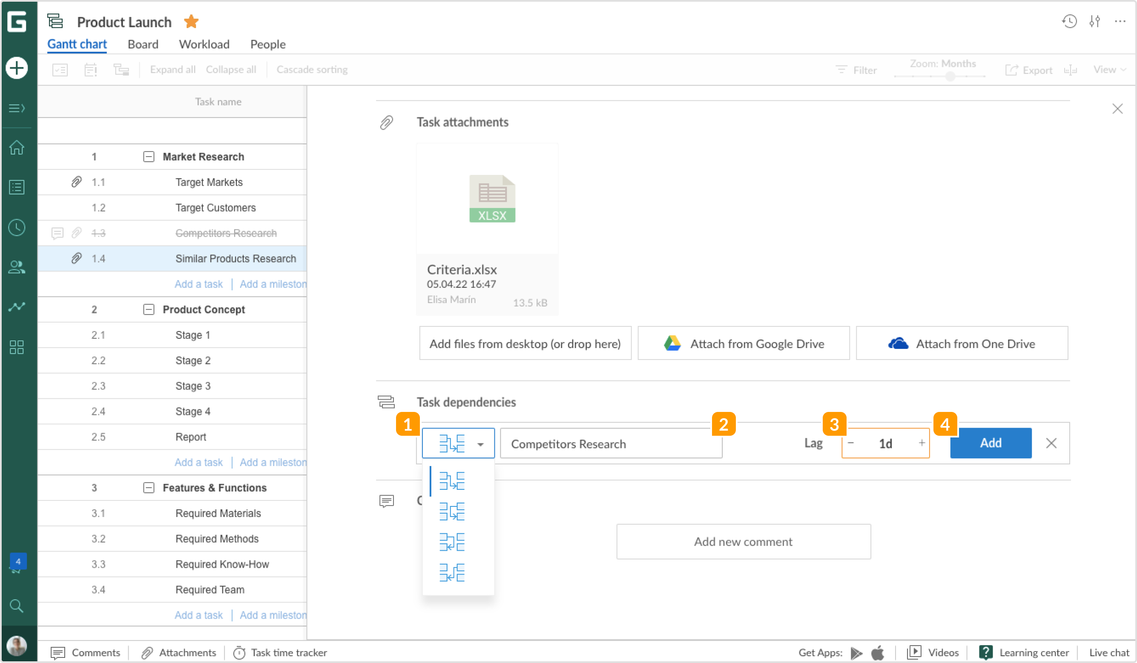Open the Home icon in the left sidebar
1137x663 pixels.
coord(17,148)
